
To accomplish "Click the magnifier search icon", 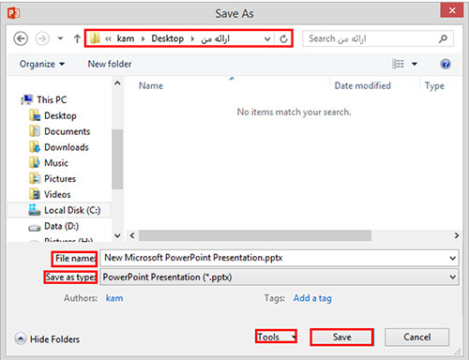I will point(443,38).
